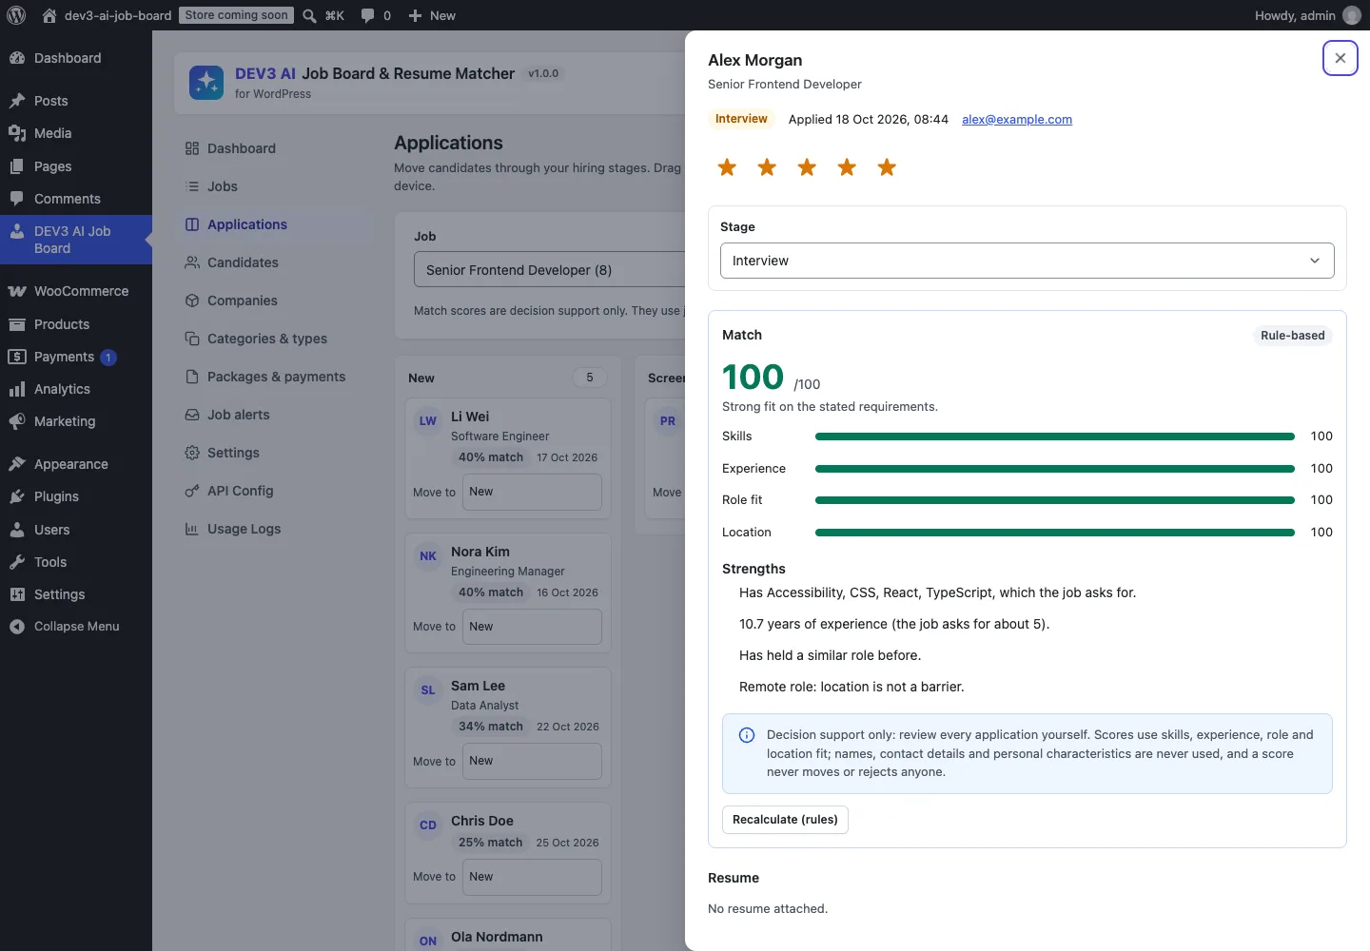Screen dimensions: 1370x951
Task: Set rating to five stars
Action: (x=887, y=167)
